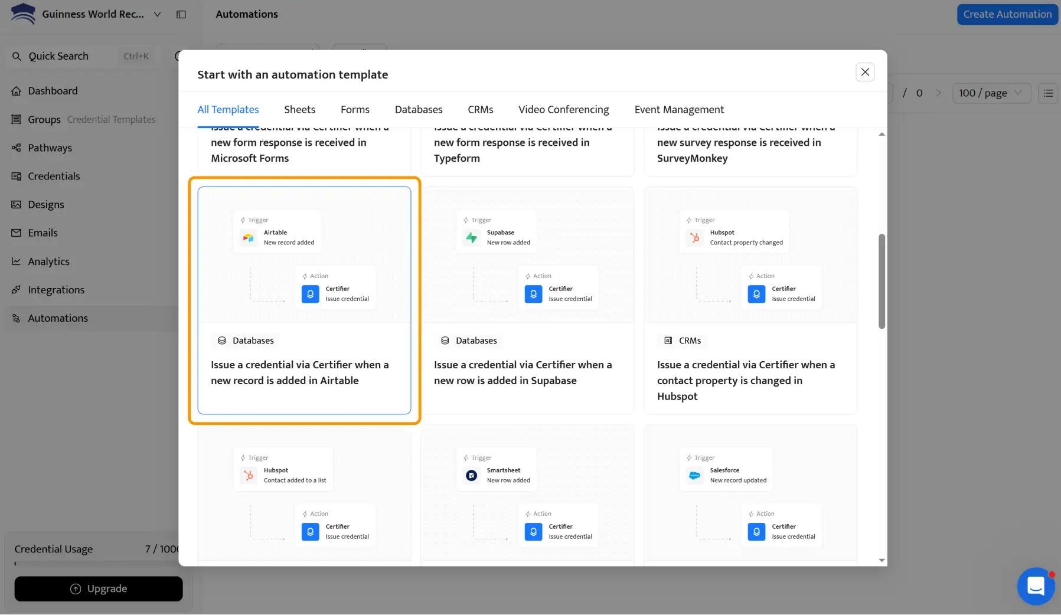1061x615 pixels.
Task: Switch to the All Templates tab
Action: click(x=228, y=109)
